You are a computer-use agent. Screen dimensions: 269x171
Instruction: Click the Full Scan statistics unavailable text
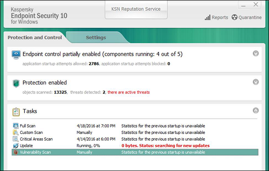[163, 126]
